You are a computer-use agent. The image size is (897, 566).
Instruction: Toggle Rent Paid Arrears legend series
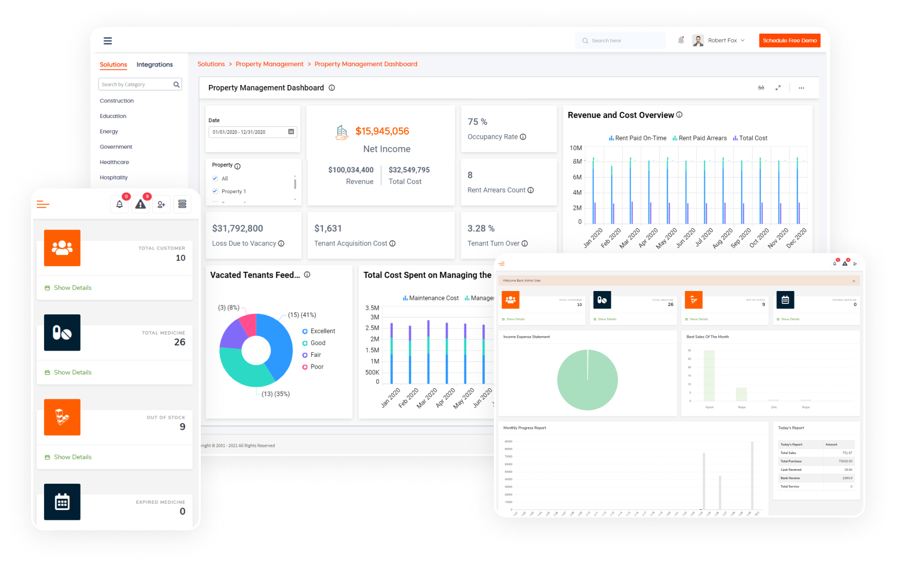699,138
